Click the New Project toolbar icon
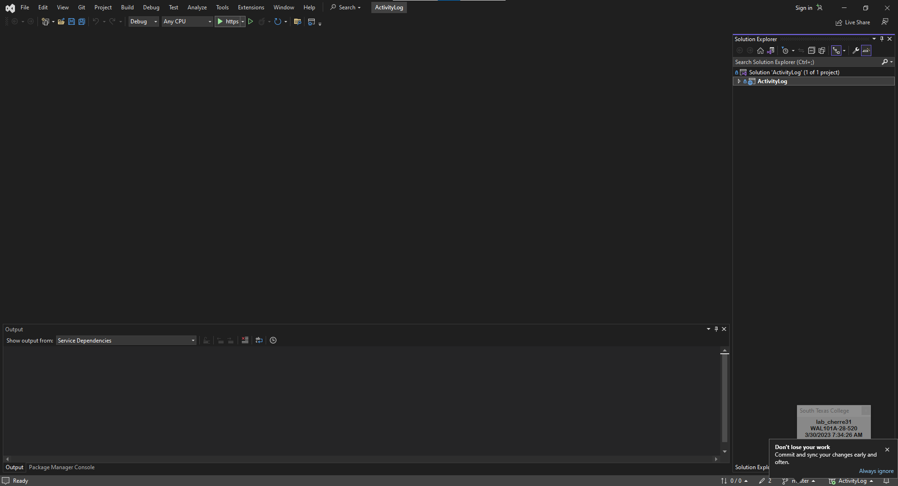This screenshot has width=898, height=486. [x=45, y=21]
